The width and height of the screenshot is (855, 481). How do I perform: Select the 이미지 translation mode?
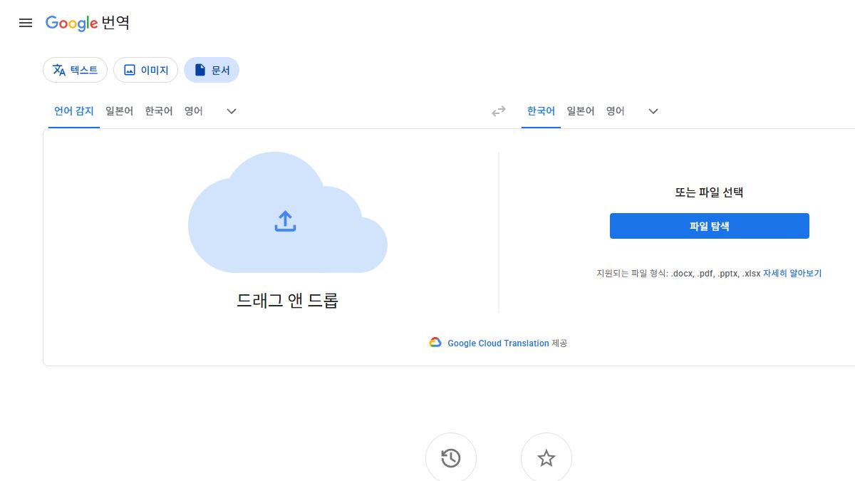click(x=145, y=70)
